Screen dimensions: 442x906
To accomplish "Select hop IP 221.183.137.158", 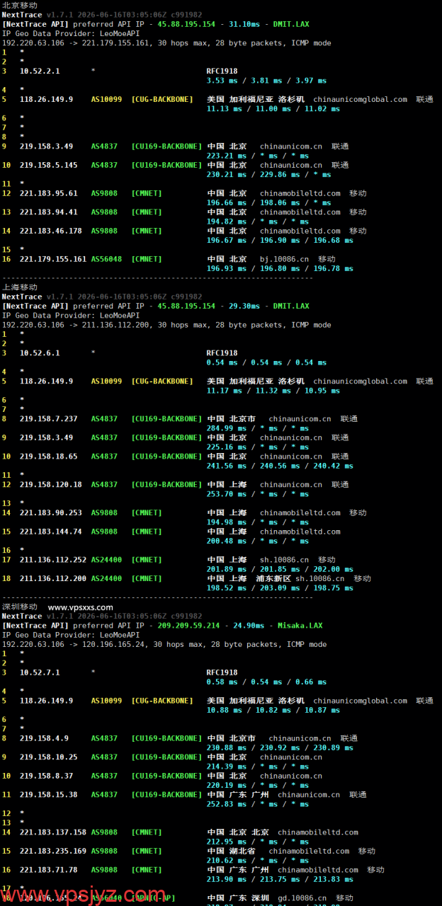I will point(53,832).
